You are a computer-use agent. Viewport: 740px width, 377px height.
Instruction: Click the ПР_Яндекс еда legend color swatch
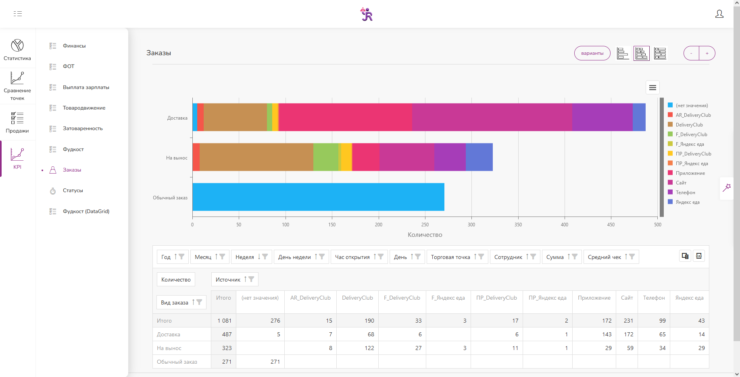pyautogui.click(x=670, y=163)
